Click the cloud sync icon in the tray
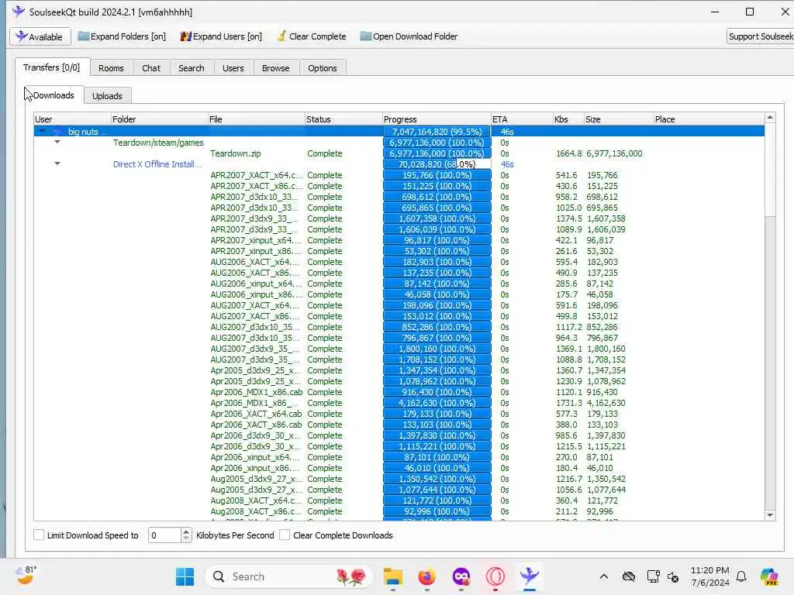794x595 pixels. click(628, 576)
